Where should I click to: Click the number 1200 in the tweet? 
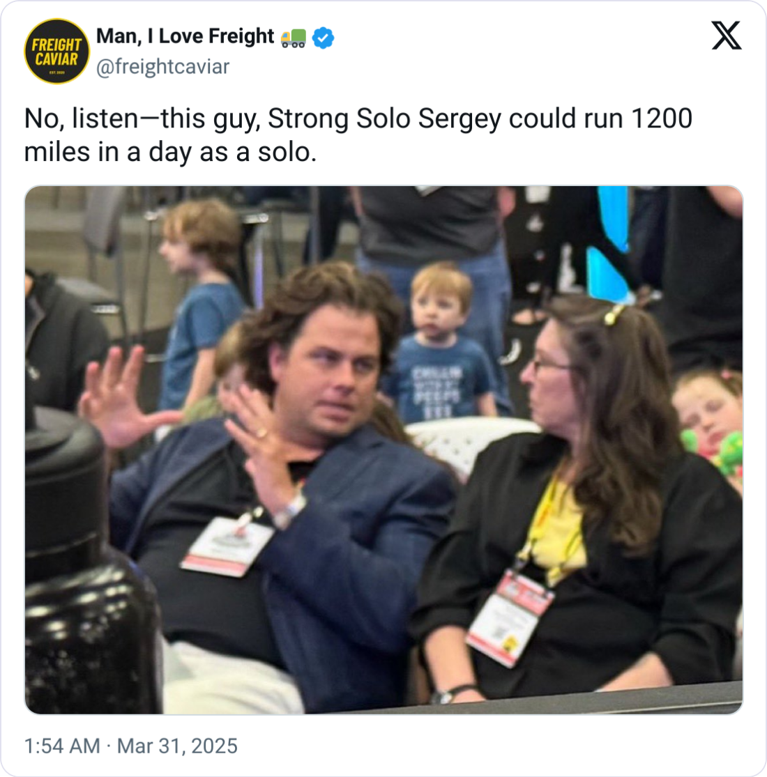pos(662,119)
